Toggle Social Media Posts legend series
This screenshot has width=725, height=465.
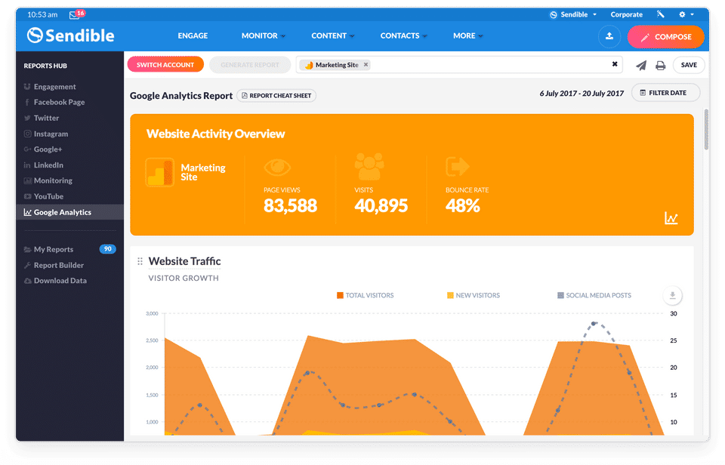click(x=594, y=295)
